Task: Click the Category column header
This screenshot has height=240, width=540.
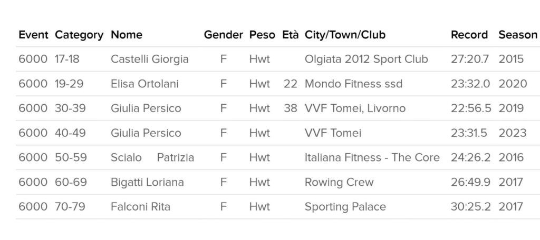Action: 79,35
